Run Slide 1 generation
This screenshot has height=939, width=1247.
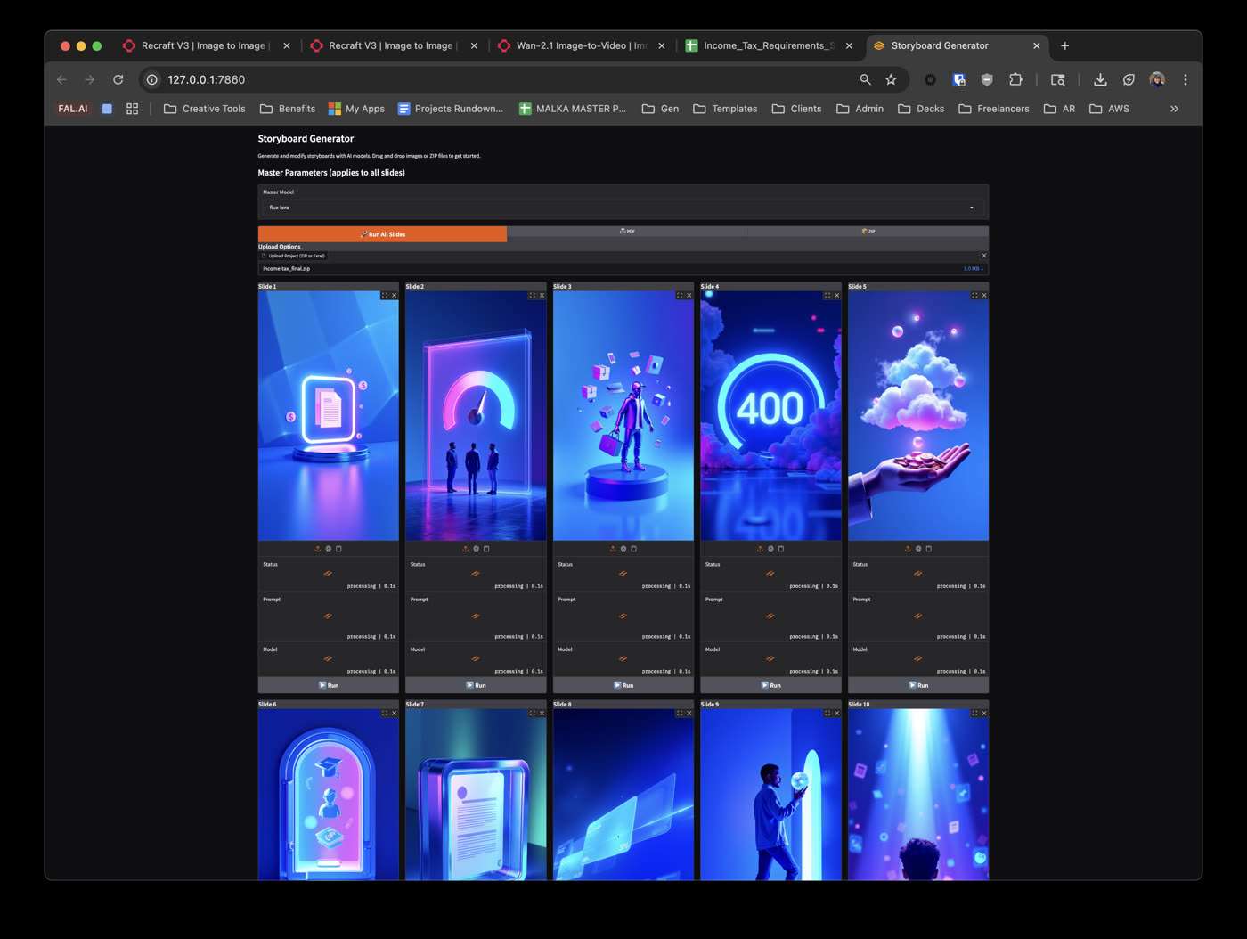(x=329, y=685)
